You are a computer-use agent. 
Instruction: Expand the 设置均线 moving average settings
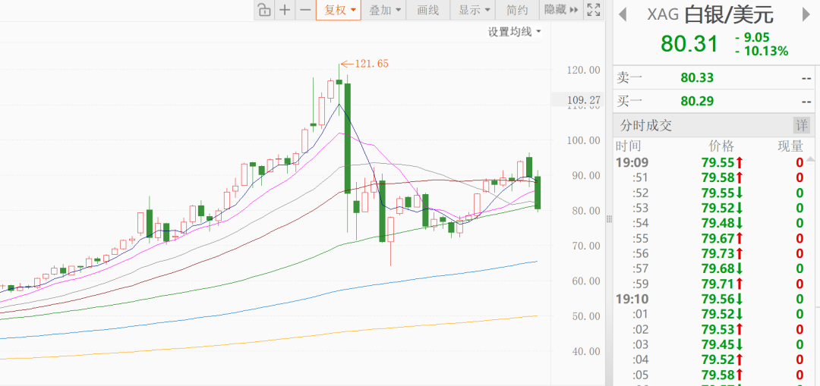coord(515,32)
